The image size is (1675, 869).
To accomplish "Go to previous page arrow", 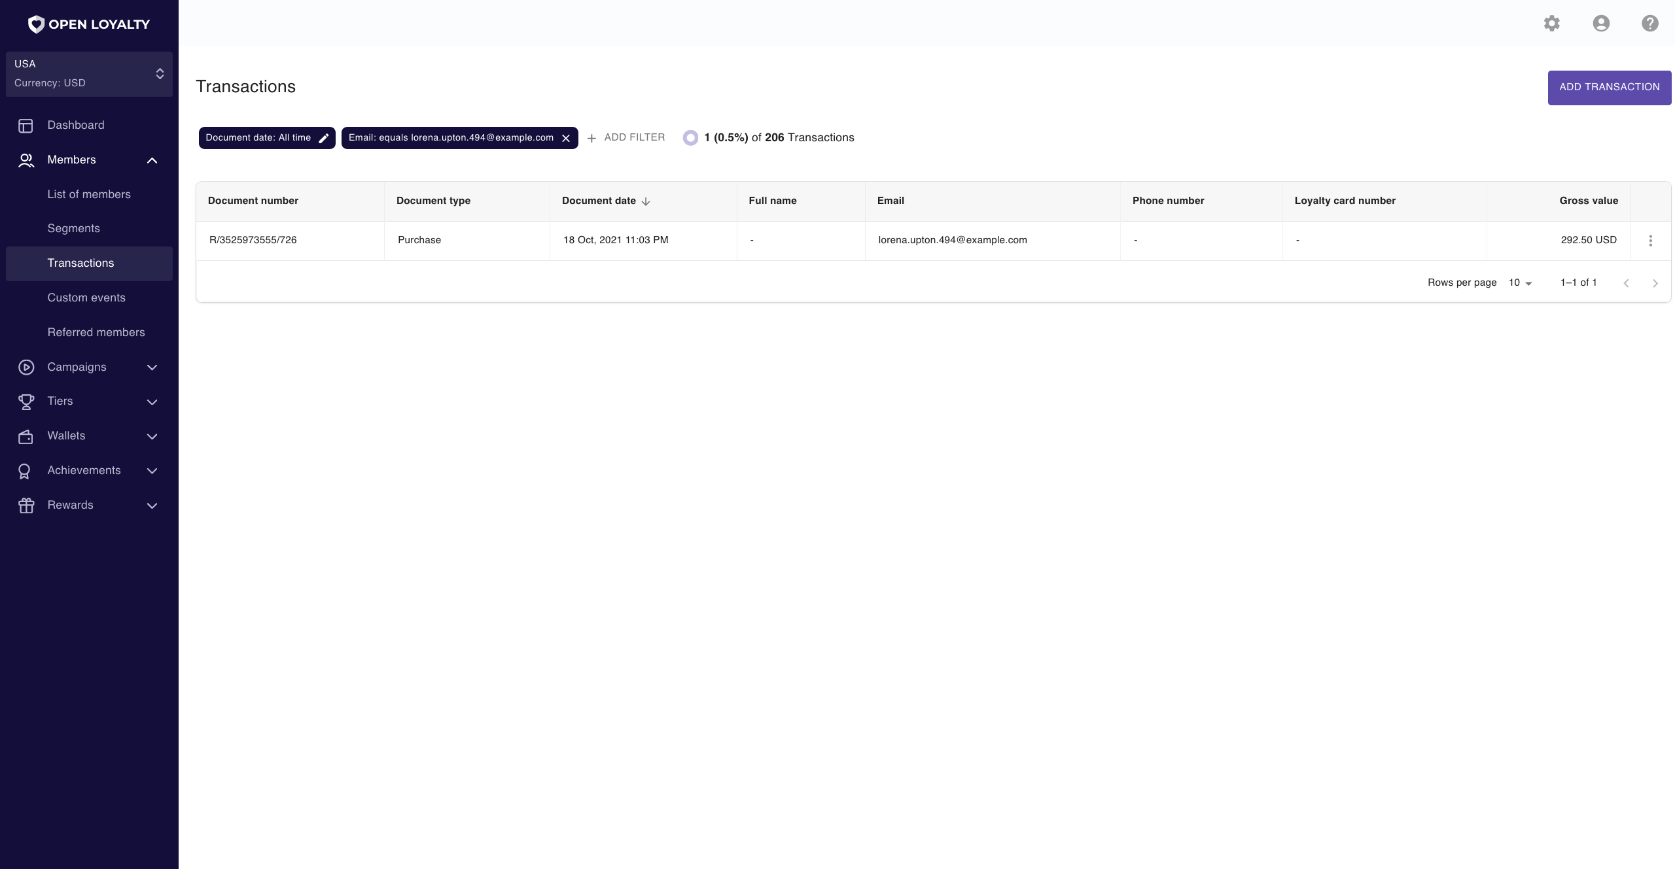I will 1626,283.
